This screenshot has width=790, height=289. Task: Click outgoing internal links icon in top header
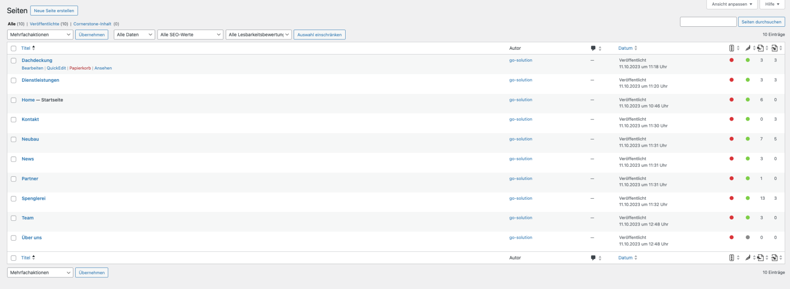pyautogui.click(x=760, y=48)
